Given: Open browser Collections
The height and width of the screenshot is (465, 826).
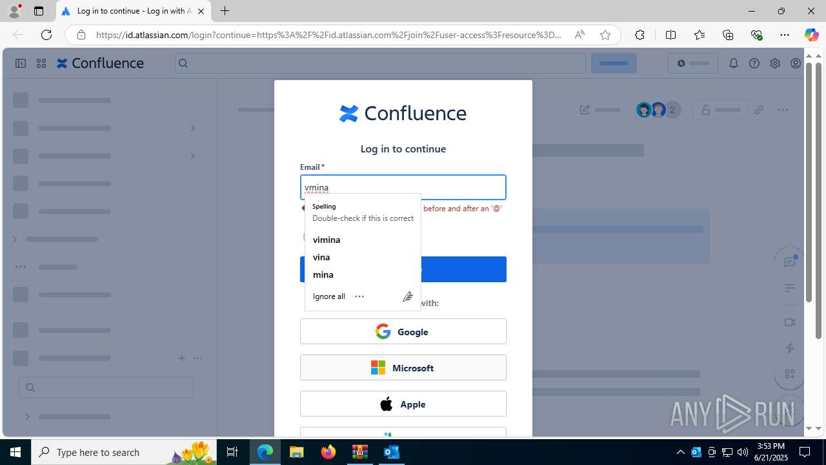Looking at the screenshot, I should [728, 35].
